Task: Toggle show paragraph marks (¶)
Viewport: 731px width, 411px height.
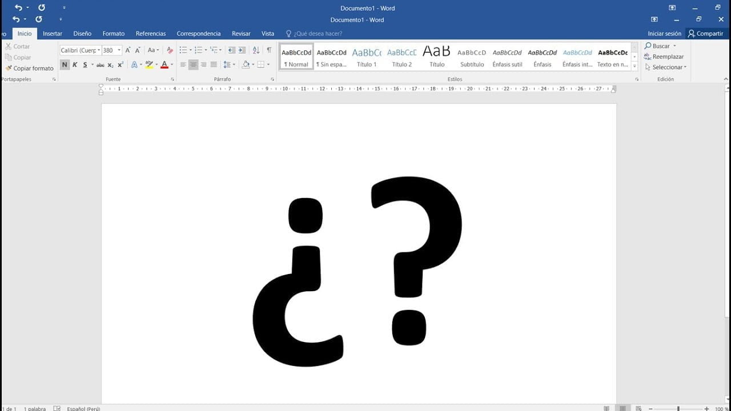Action: 269,50
